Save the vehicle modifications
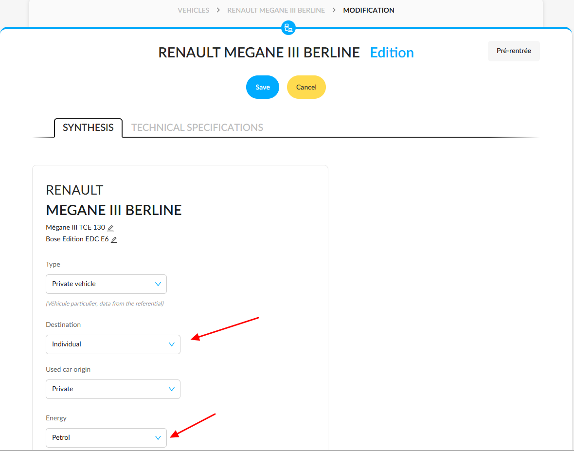The width and height of the screenshot is (574, 451). coord(263,87)
